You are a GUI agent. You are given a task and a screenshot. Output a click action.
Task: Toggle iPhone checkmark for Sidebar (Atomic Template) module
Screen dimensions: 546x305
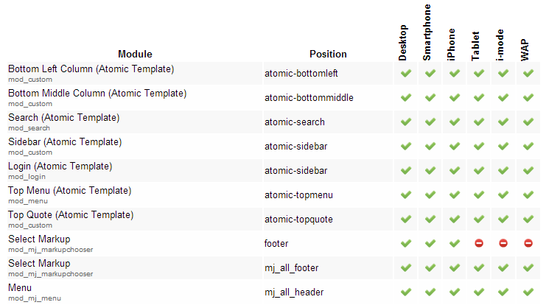[x=455, y=146]
